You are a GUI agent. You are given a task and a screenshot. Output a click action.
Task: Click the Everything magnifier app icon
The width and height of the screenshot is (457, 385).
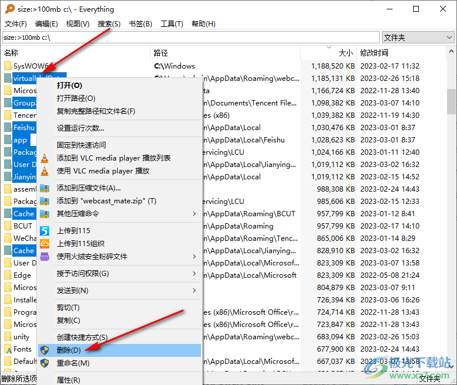9,9
